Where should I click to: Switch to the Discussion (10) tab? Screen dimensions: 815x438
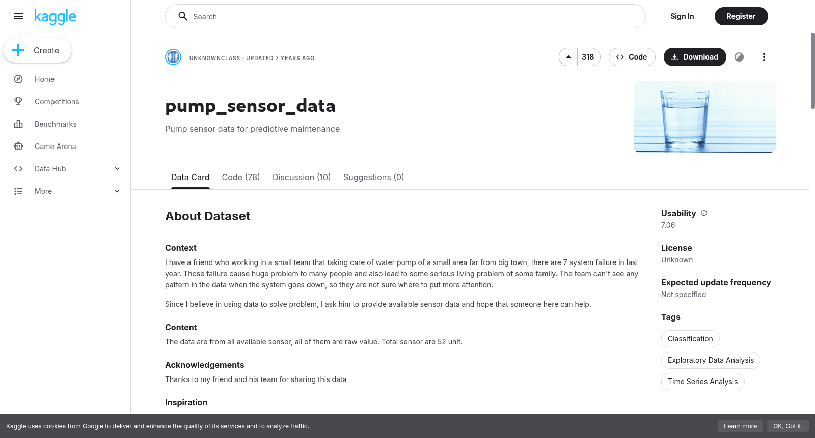[302, 177]
